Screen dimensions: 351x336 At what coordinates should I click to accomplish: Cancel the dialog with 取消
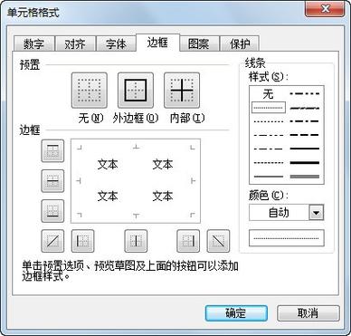pos(308,313)
